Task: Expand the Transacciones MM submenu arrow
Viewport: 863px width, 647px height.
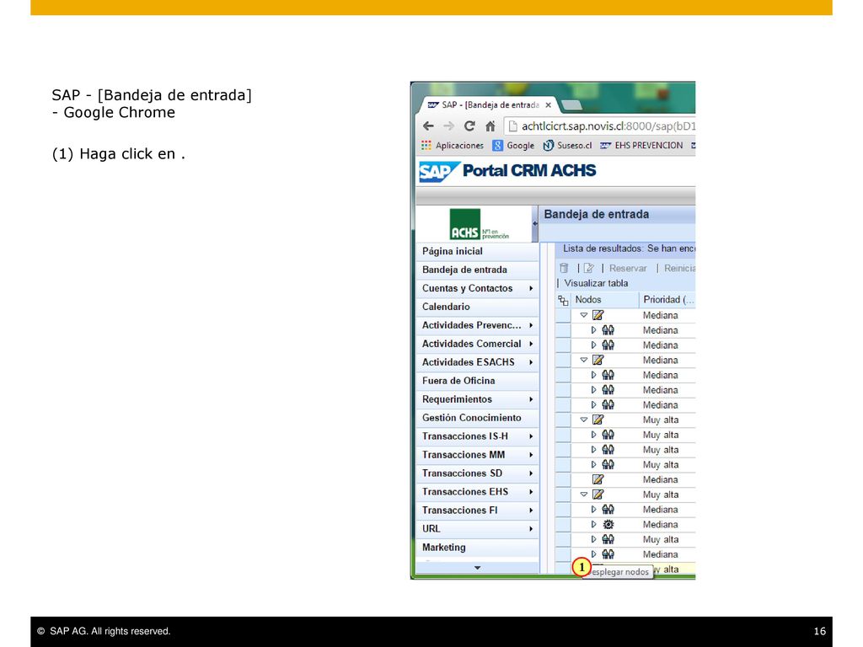Action: [531, 454]
